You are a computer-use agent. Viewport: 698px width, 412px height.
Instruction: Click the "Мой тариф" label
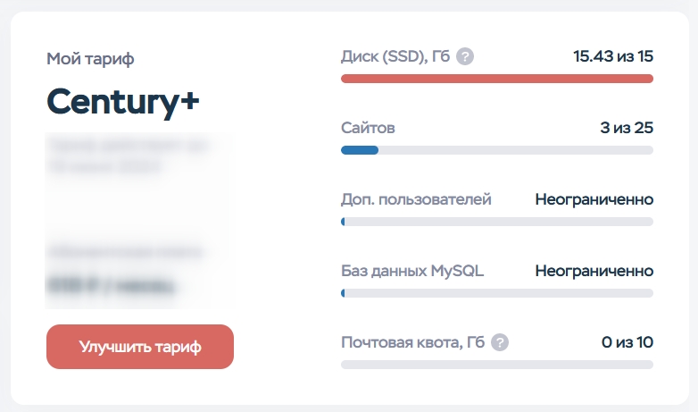pyautogui.click(x=90, y=59)
